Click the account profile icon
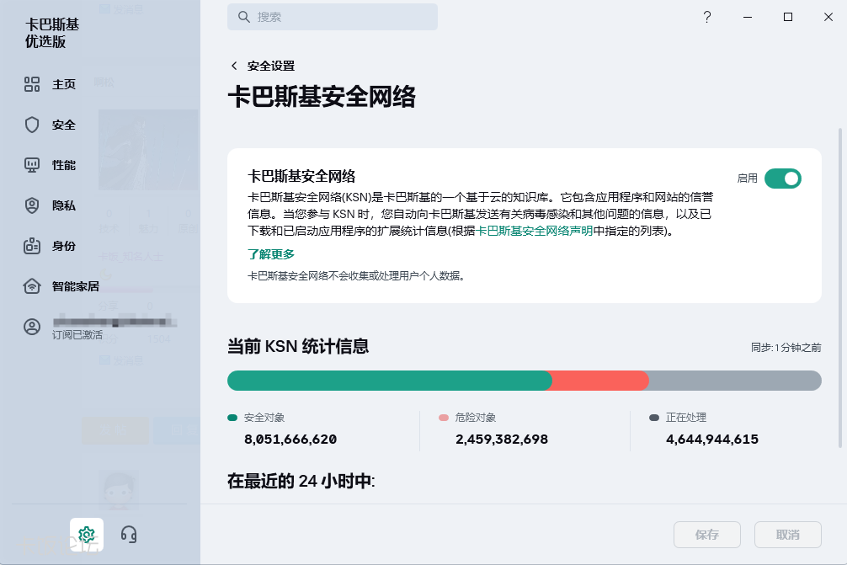This screenshot has width=847, height=565. coord(32,328)
